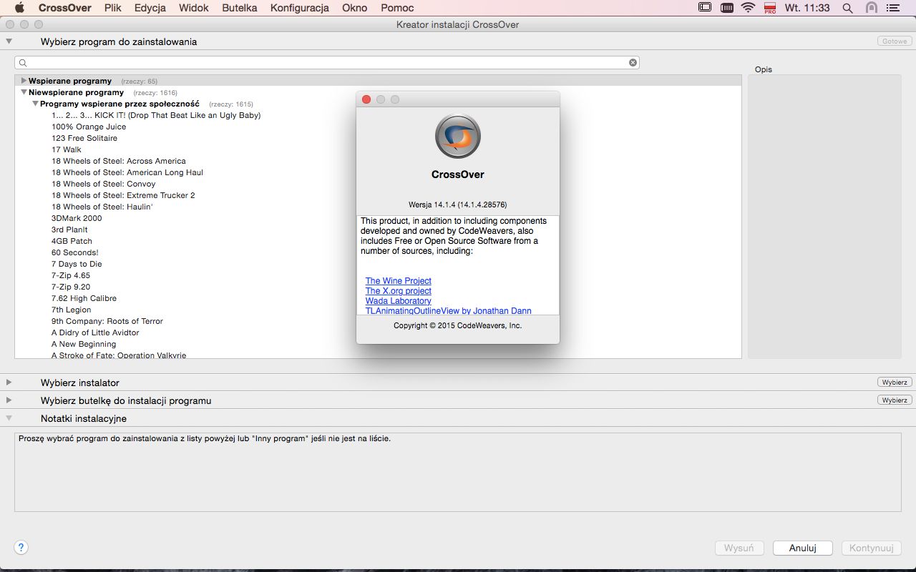
Task: Select '3DMark 2000' entry
Action: point(77,218)
